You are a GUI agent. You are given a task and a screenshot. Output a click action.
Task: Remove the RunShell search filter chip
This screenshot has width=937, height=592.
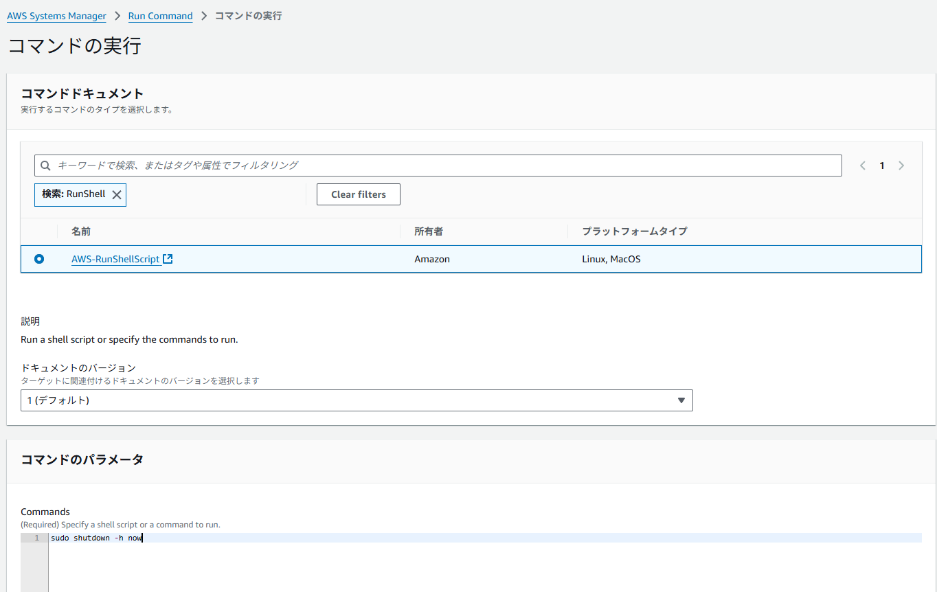(x=117, y=195)
